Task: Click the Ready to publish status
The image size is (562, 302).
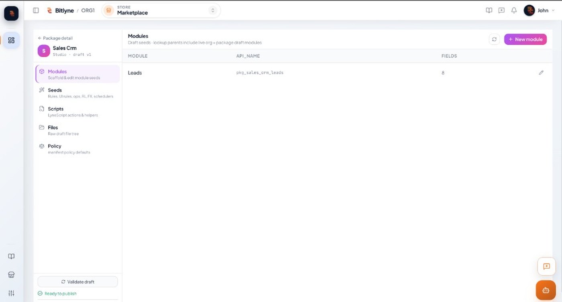Action: (x=57, y=294)
